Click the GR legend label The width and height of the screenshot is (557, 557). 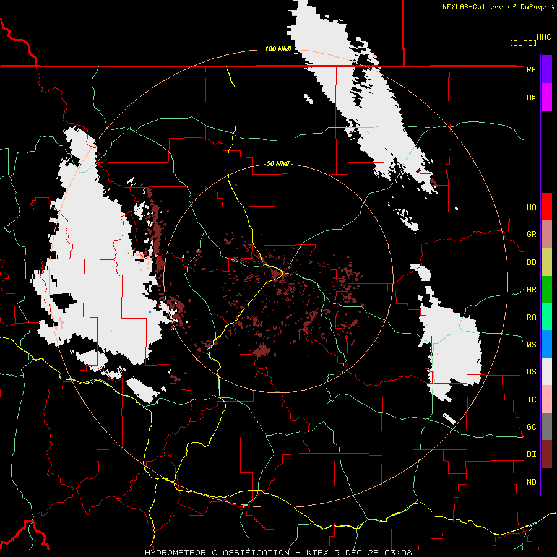coord(531,235)
